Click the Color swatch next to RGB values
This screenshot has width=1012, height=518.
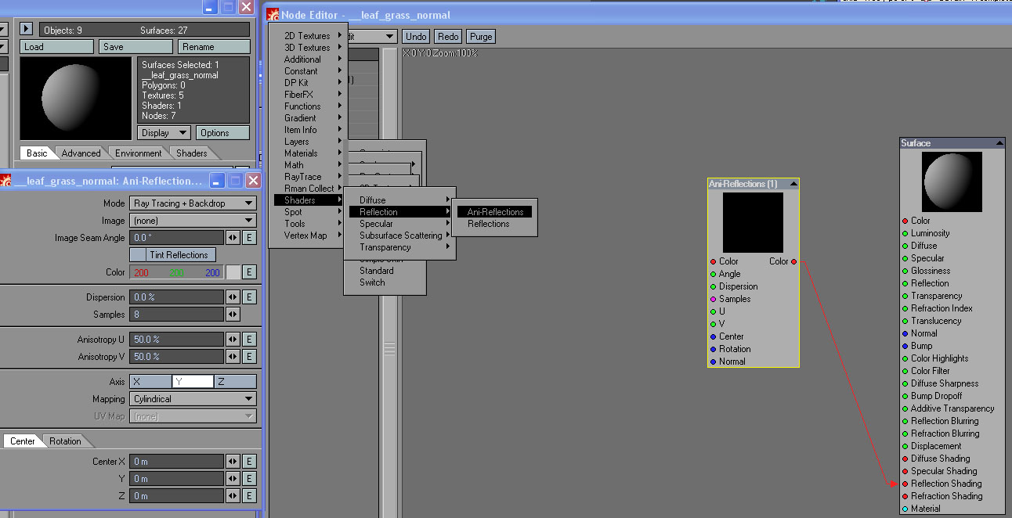click(233, 272)
